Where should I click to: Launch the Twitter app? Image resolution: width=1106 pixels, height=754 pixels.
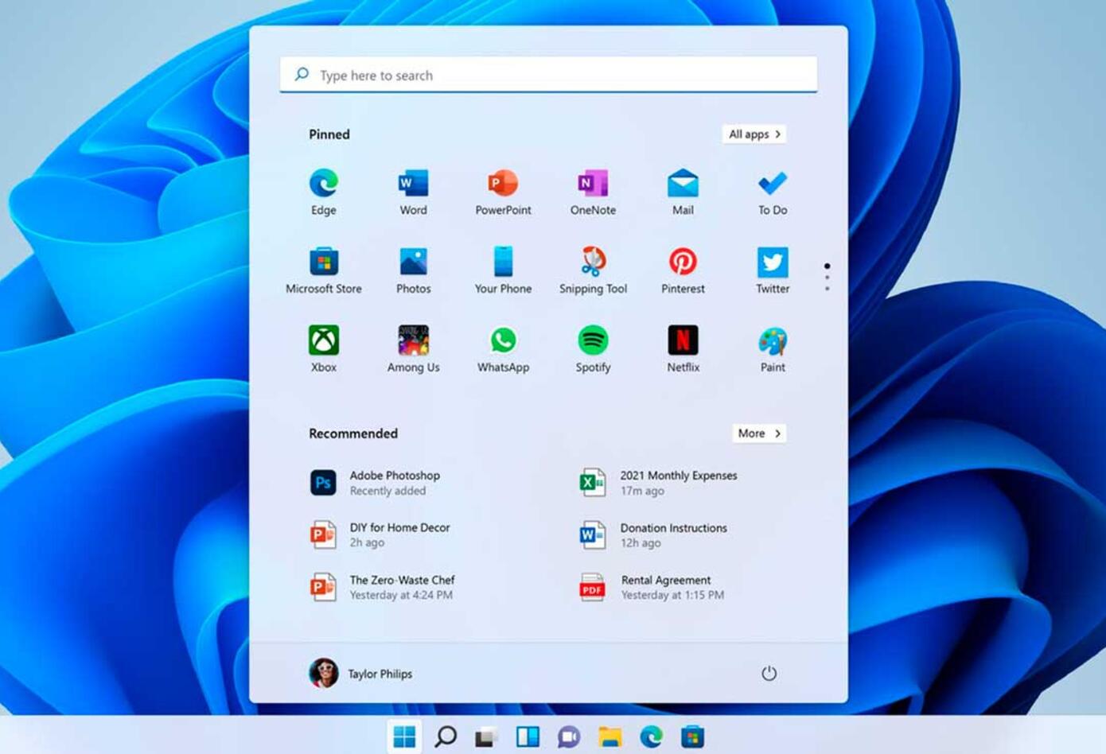click(773, 270)
